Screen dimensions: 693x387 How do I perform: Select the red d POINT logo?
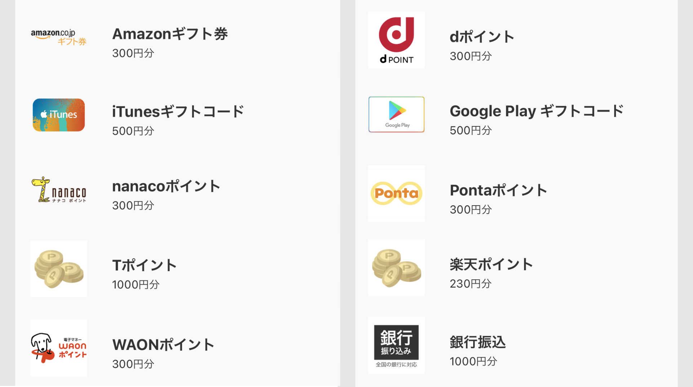(x=396, y=40)
